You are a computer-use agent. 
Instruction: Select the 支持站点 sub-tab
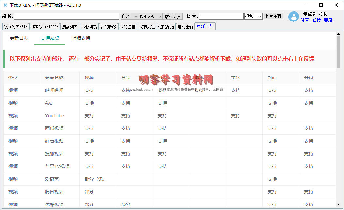[x=50, y=38]
